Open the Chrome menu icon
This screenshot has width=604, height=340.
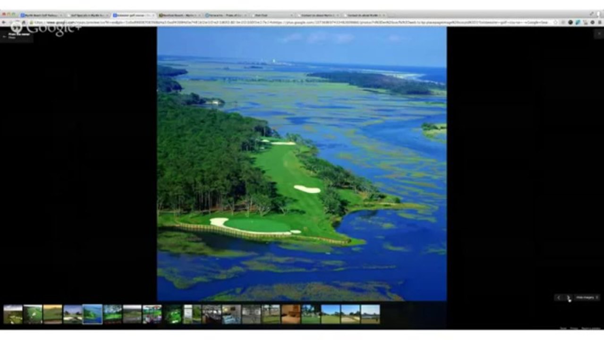tap(599, 22)
